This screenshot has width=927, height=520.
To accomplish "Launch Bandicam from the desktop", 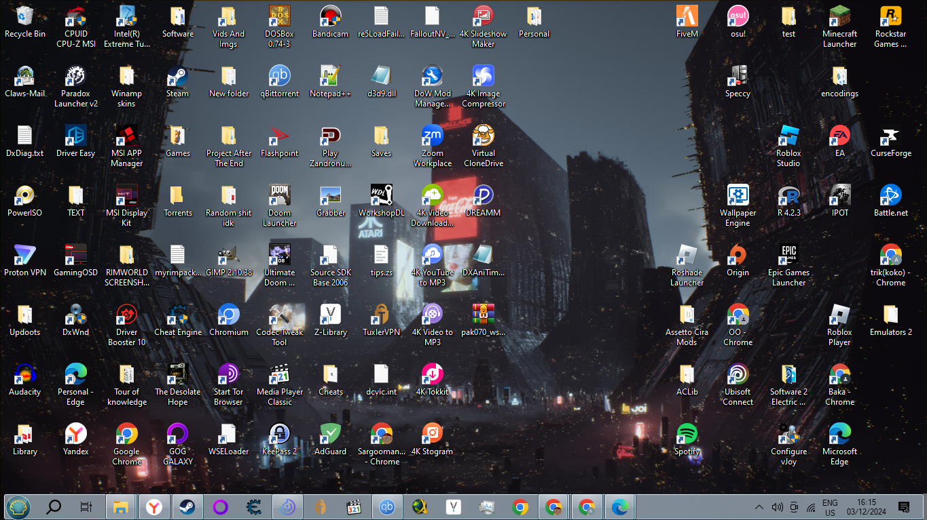I will [330, 22].
